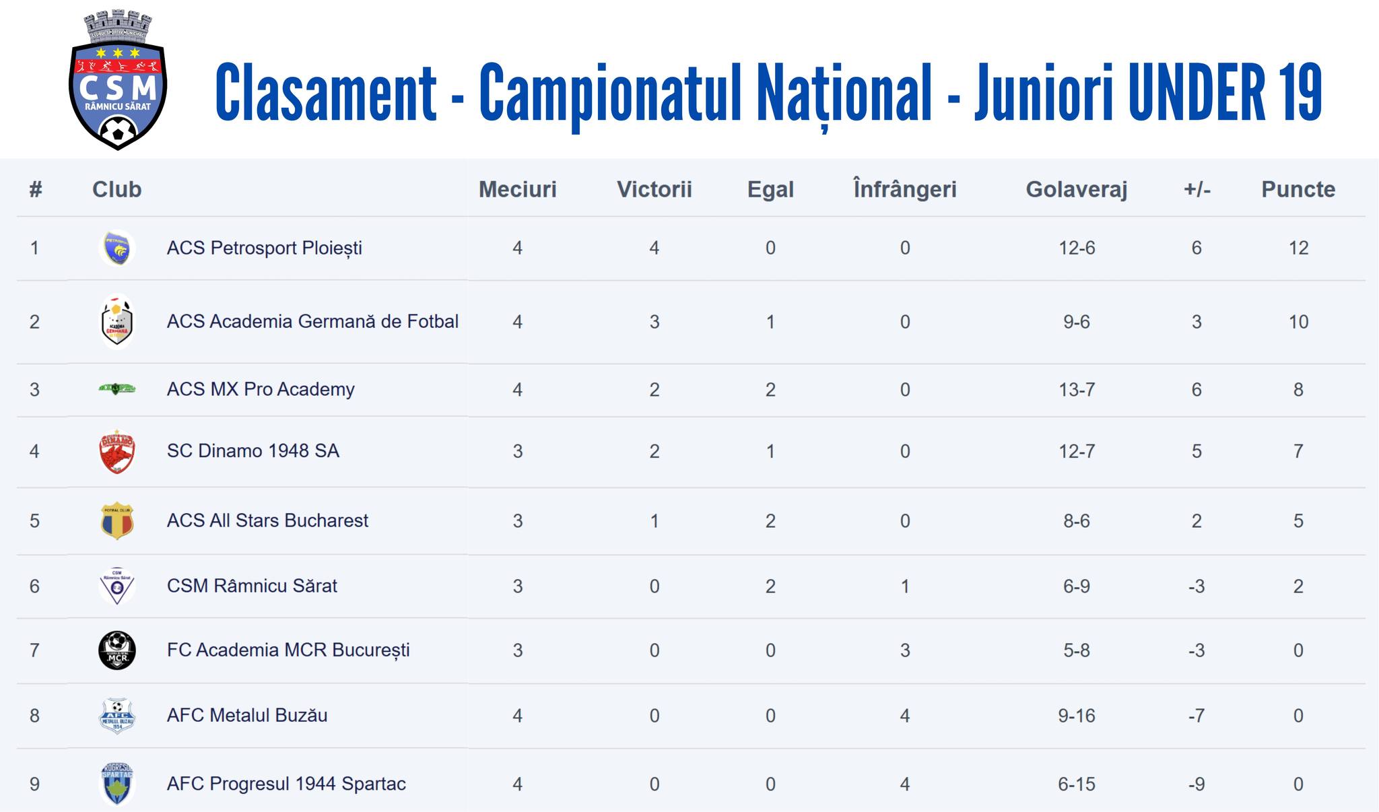Click the Egal column header
The image size is (1379, 812).
770,189
